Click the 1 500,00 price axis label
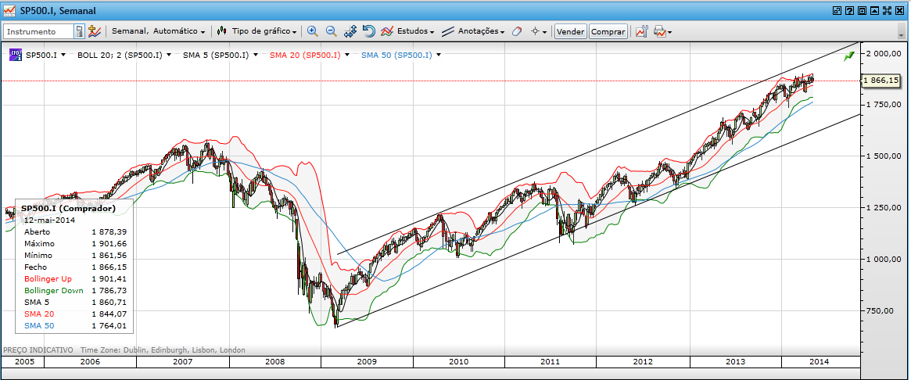 [882, 156]
